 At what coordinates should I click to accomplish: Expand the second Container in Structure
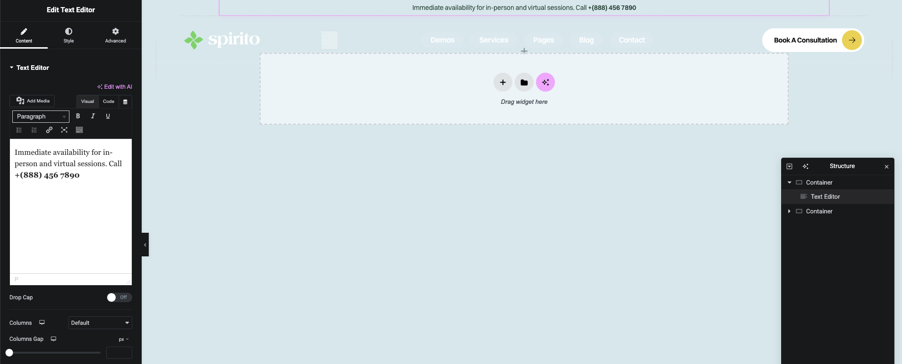click(x=789, y=212)
